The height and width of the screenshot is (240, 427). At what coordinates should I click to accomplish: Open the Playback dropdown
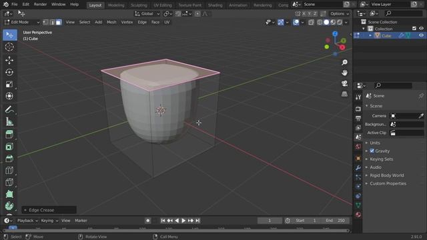tap(27, 221)
